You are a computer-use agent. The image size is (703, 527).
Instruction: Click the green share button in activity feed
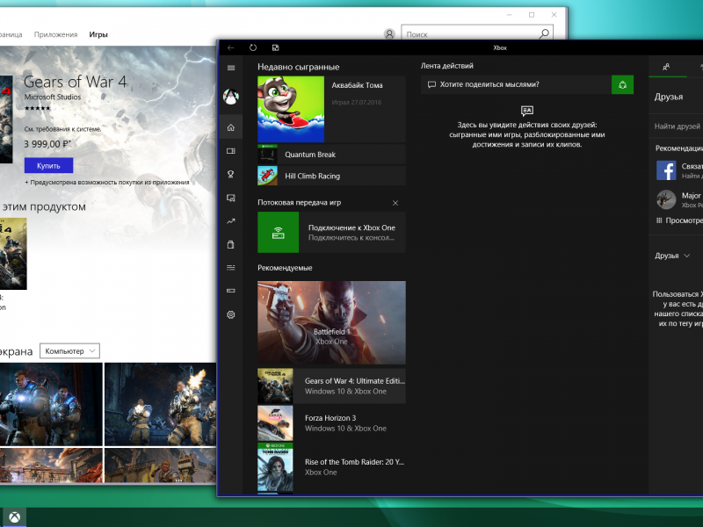pyautogui.click(x=622, y=84)
